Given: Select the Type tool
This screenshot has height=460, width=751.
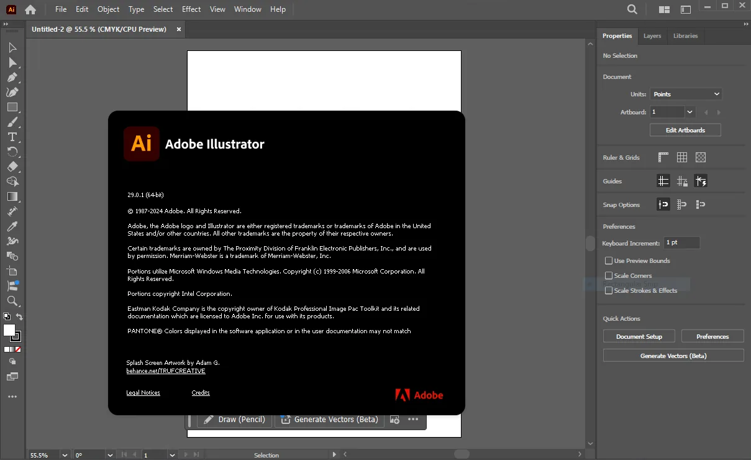Looking at the screenshot, I should (12, 137).
